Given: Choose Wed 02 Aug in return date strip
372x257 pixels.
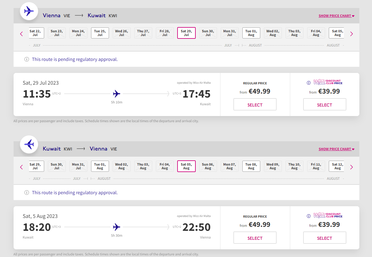Looking at the screenshot, I should point(122,166).
